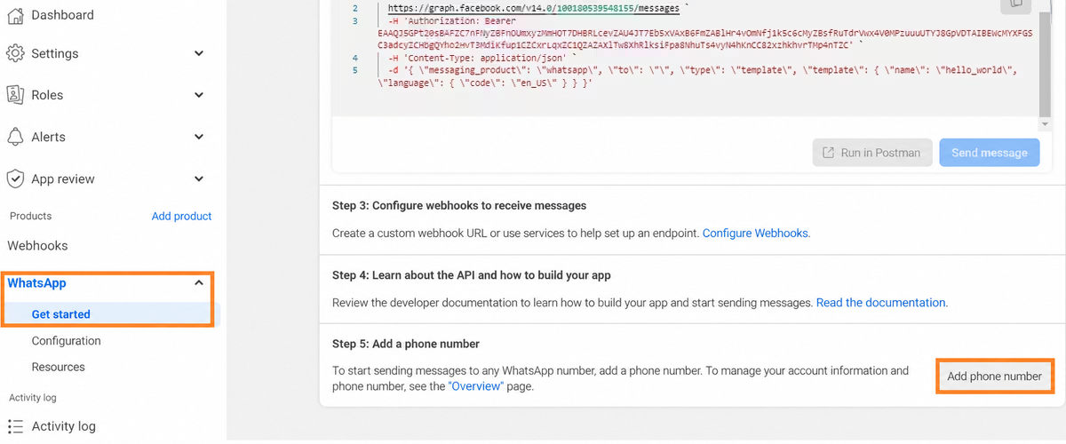Open the Read the documentation link

tap(880, 303)
